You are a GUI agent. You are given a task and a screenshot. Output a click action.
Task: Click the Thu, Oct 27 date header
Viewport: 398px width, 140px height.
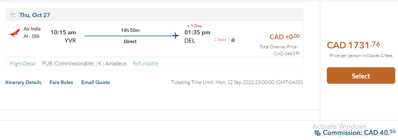point(35,15)
